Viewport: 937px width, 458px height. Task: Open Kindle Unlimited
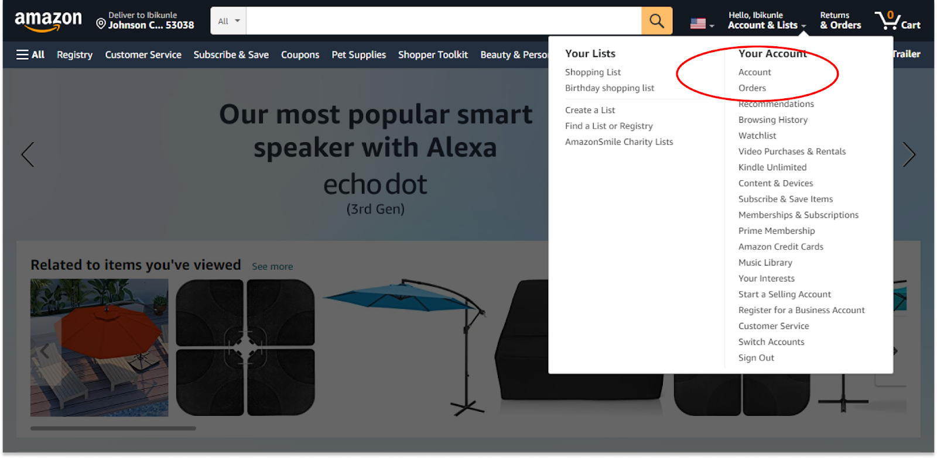(x=772, y=167)
